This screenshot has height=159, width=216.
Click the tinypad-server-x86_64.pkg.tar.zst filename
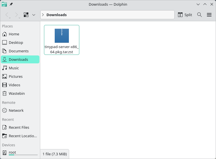click(x=62, y=50)
